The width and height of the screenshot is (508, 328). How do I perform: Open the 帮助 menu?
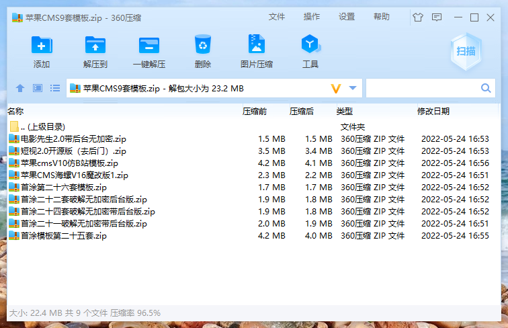tap(381, 17)
